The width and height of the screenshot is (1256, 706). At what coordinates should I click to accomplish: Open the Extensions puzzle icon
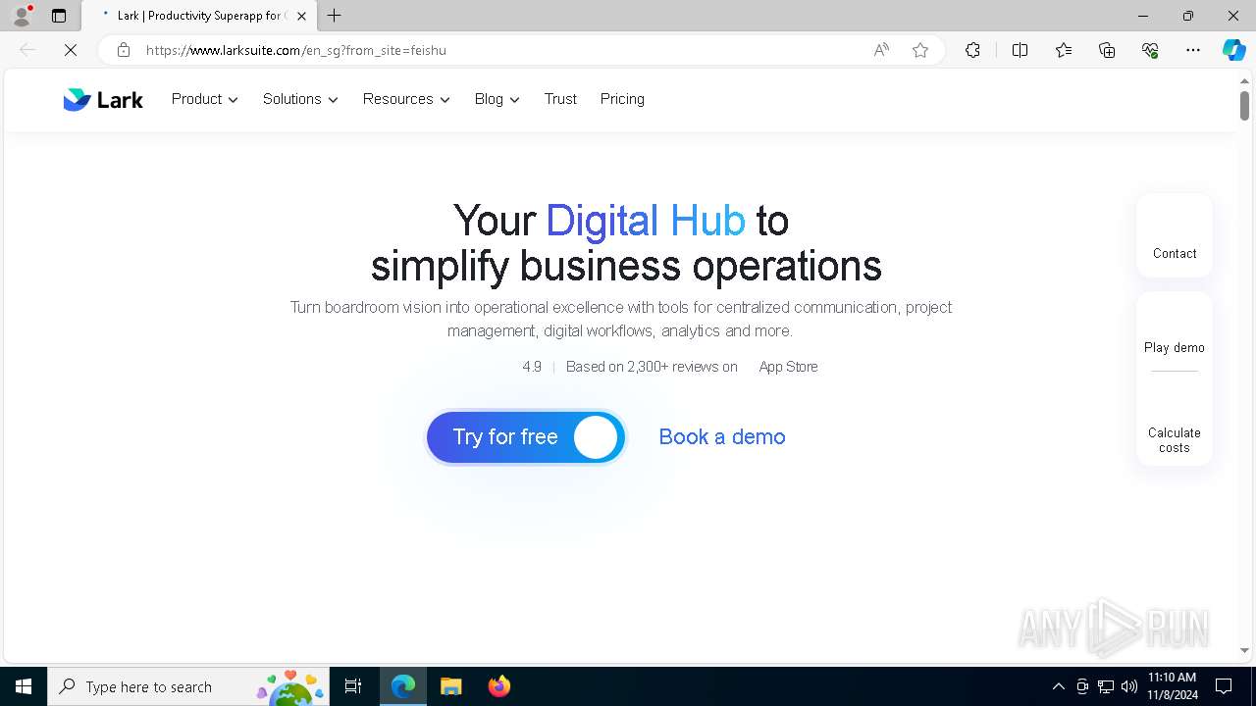click(x=972, y=50)
